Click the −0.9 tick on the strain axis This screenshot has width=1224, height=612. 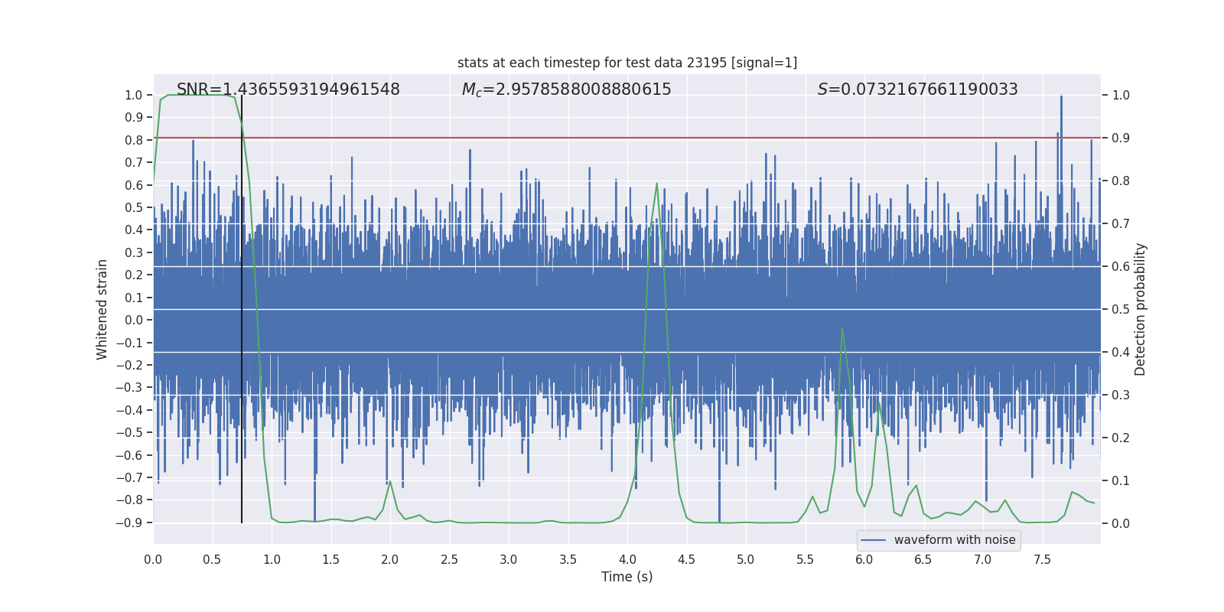tap(133, 522)
